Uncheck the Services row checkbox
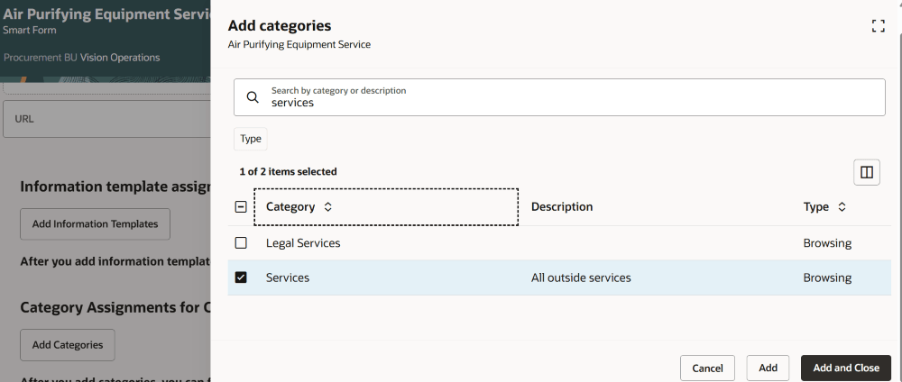 [x=241, y=277]
